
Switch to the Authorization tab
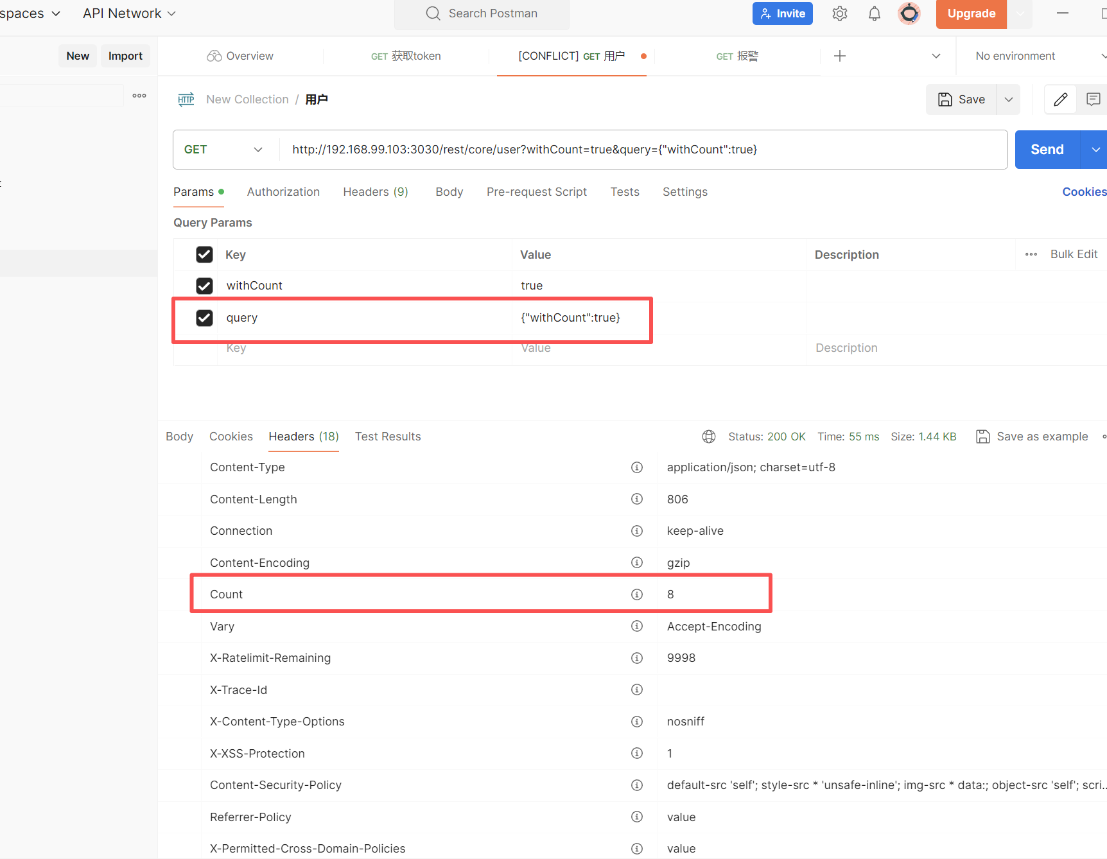pyautogui.click(x=283, y=192)
